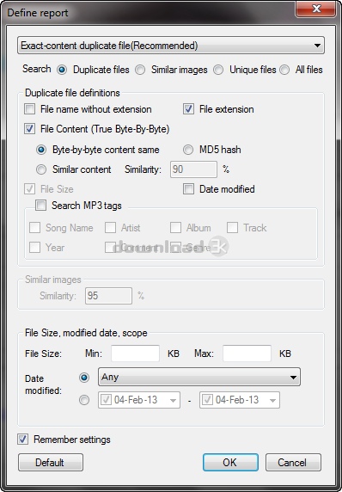This screenshot has height=492, width=342.
Task: Confirm settings with the OK button
Action: pyautogui.click(x=230, y=463)
